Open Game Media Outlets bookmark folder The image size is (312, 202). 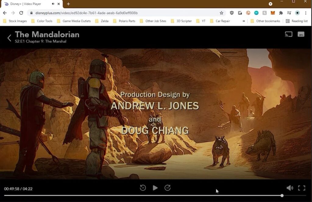[74, 21]
